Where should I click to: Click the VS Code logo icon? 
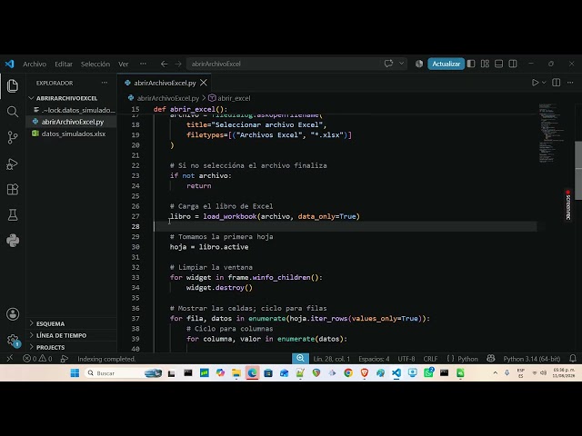9,64
